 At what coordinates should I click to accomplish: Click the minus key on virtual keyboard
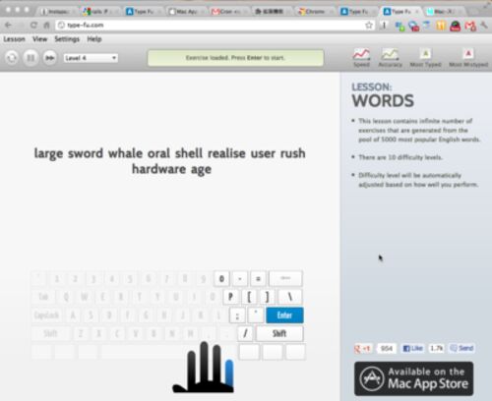[x=240, y=279]
